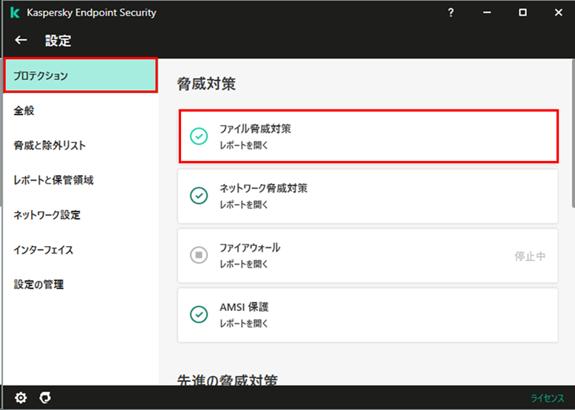Click the ライセンス link at bottom right
This screenshot has height=410, width=575.
click(x=547, y=398)
